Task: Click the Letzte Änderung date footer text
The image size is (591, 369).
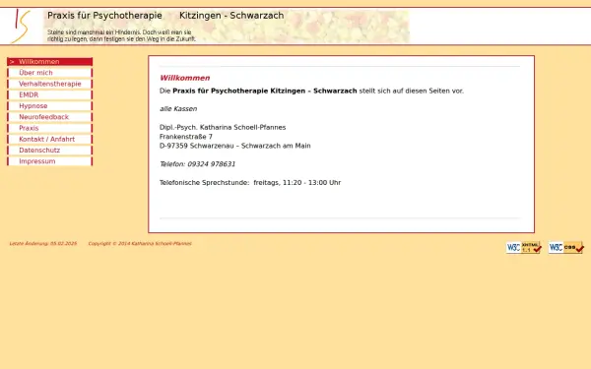Action: click(43, 244)
